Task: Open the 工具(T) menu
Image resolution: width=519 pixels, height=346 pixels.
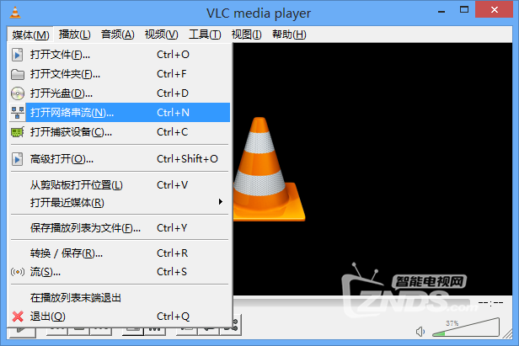Action: (x=205, y=35)
